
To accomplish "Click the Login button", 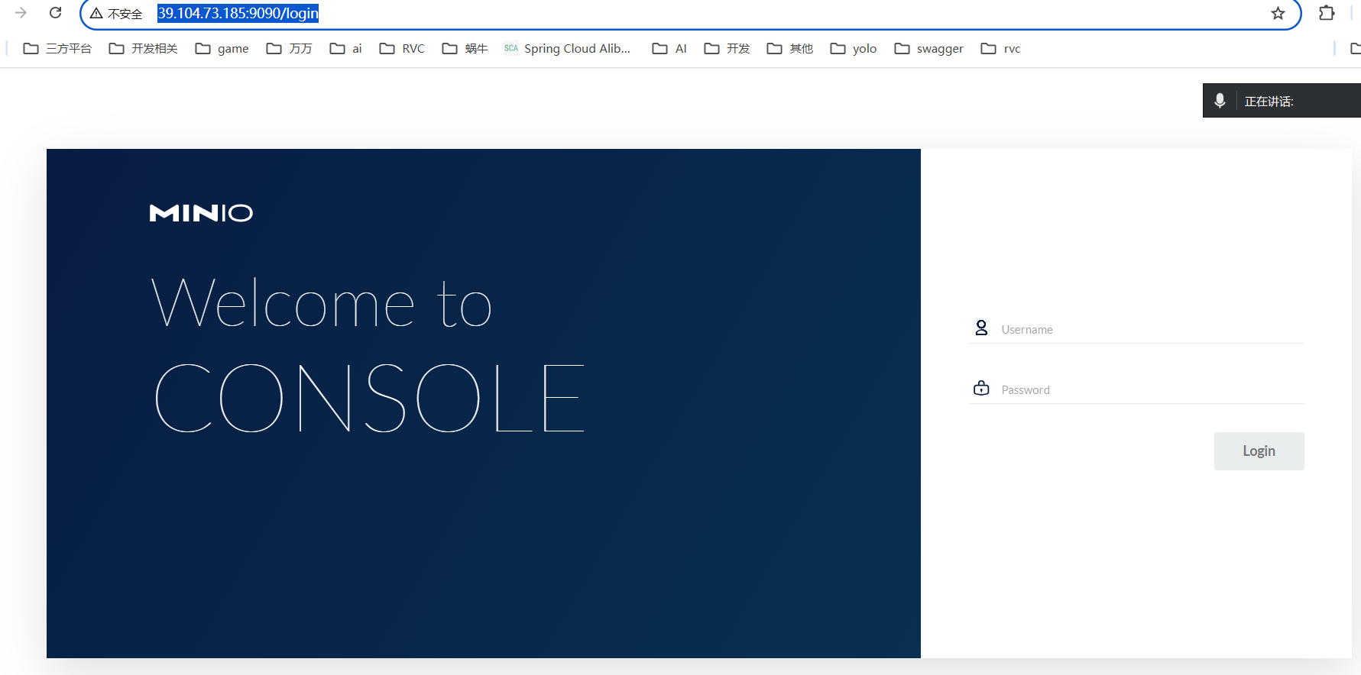I will pyautogui.click(x=1259, y=451).
